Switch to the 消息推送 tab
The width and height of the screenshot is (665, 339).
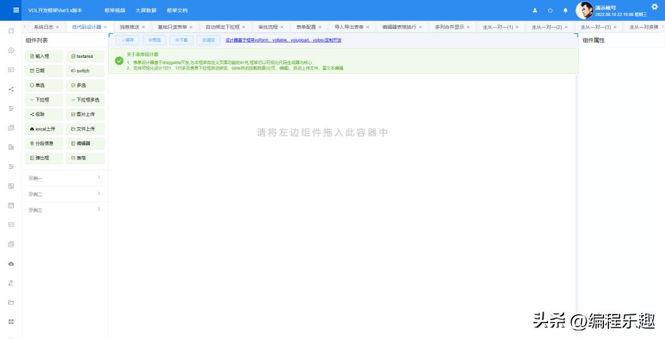129,27
